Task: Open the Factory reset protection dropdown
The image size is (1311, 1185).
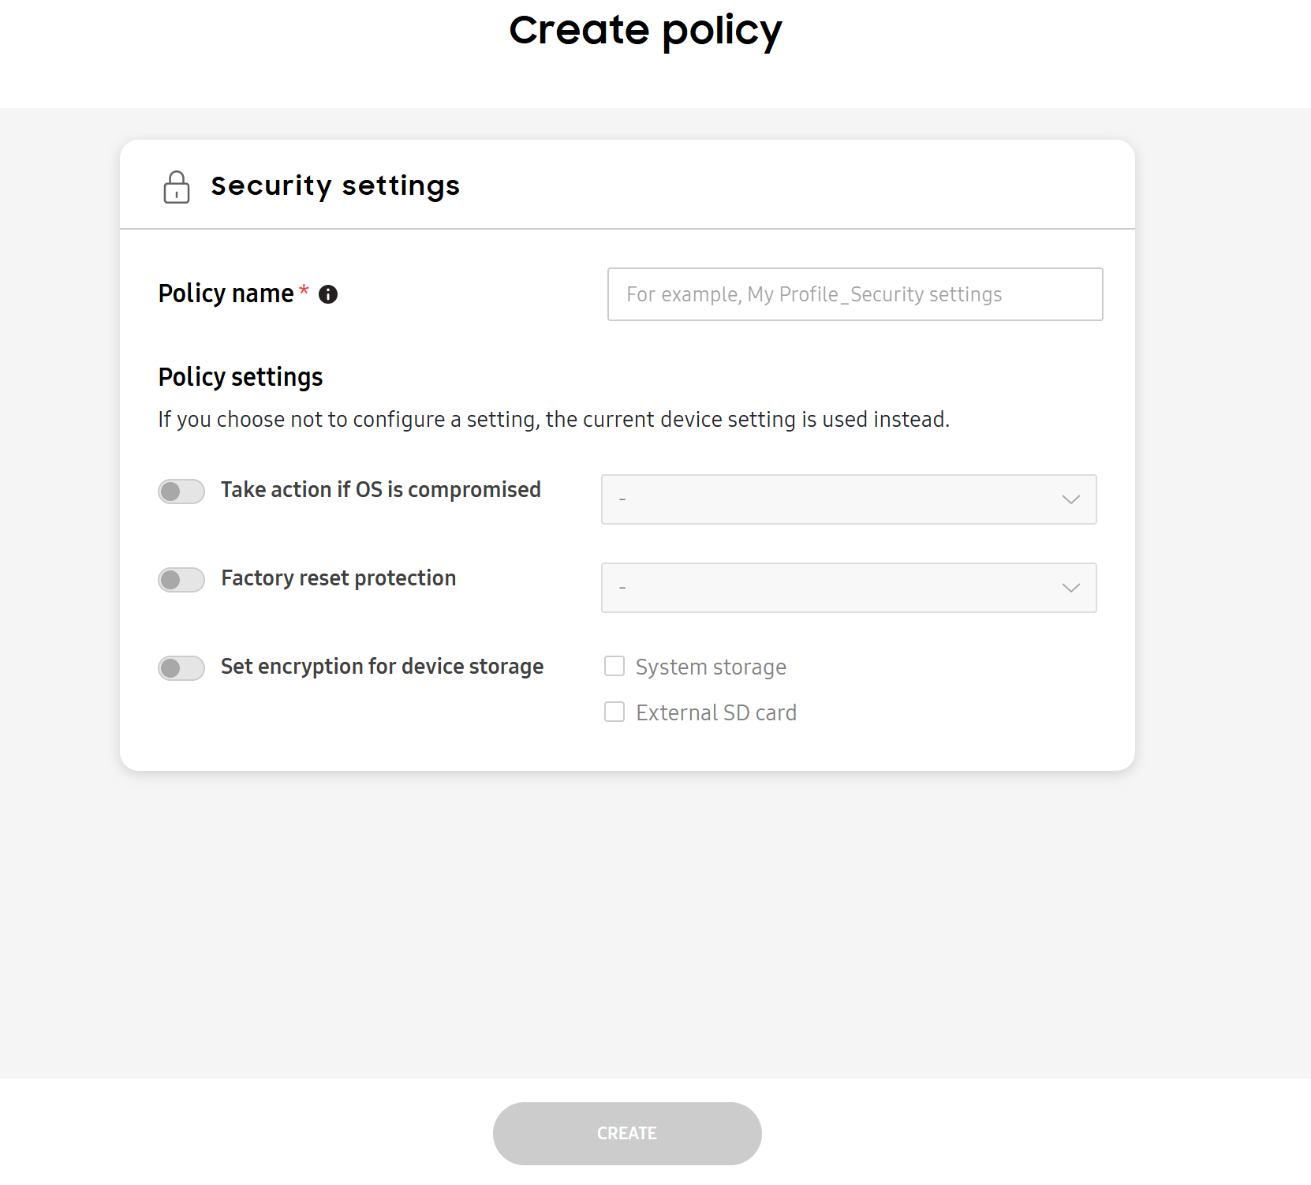Action: click(848, 587)
